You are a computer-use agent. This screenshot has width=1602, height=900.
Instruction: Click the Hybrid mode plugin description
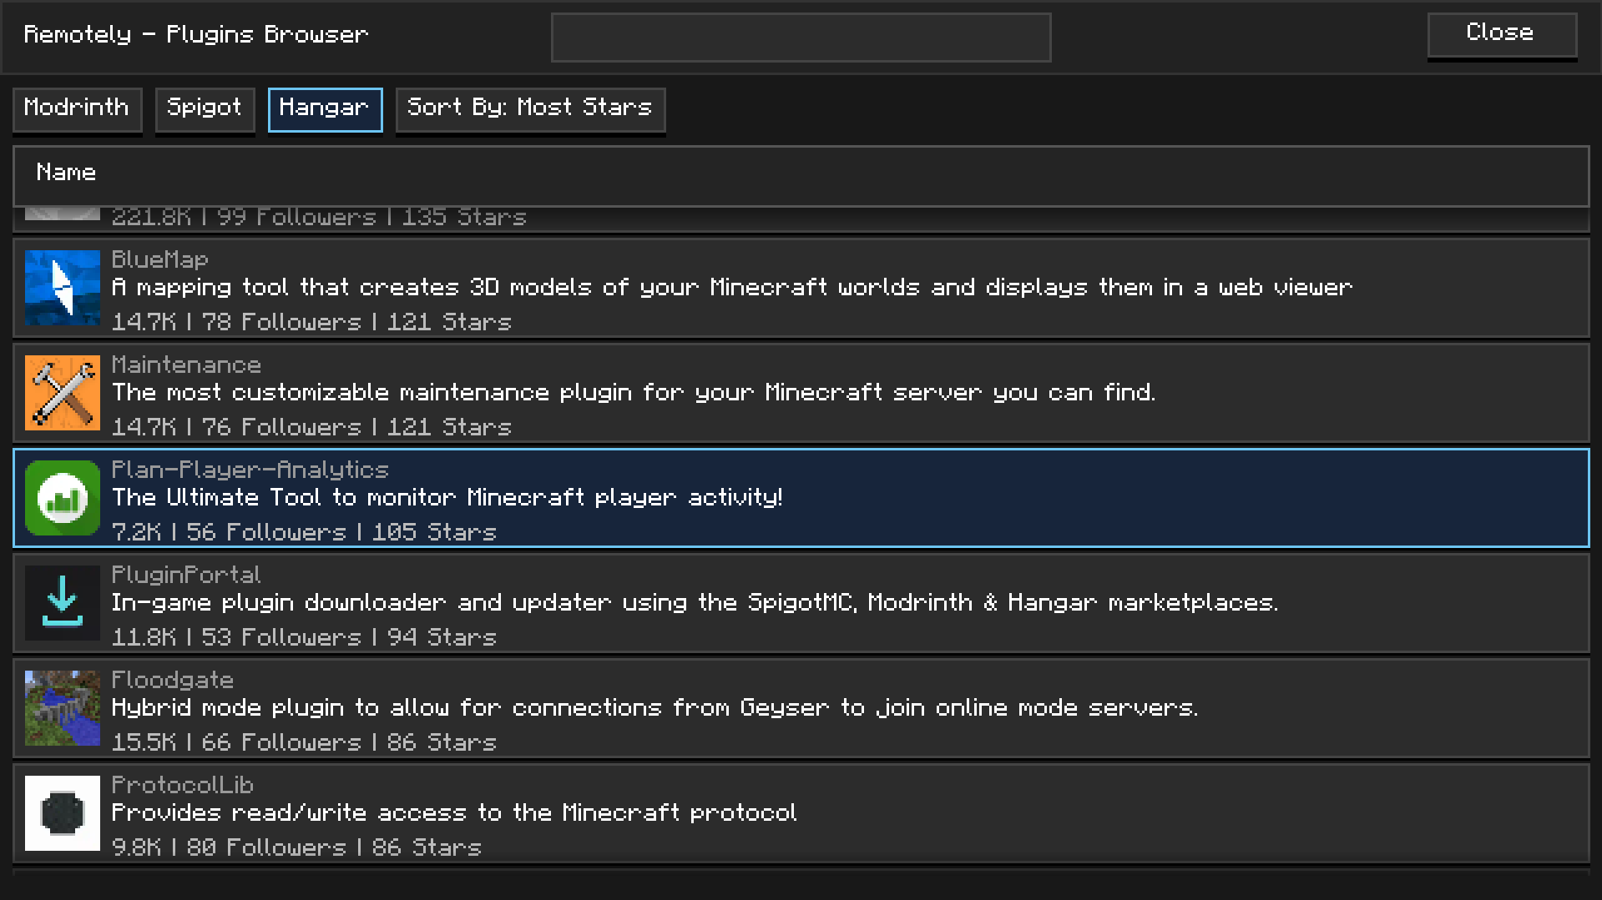tap(655, 708)
